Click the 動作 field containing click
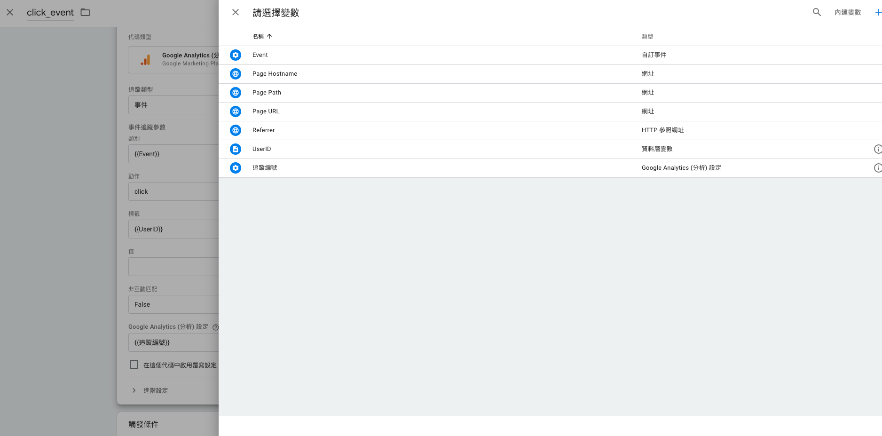This screenshot has width=882, height=436. (x=173, y=191)
